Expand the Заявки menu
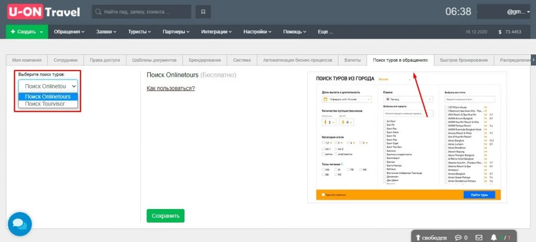The image size is (536, 242). coord(106,32)
